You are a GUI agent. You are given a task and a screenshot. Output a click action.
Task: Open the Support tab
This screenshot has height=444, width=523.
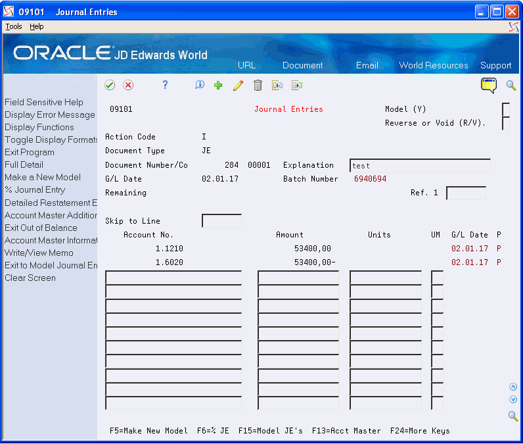pos(495,65)
